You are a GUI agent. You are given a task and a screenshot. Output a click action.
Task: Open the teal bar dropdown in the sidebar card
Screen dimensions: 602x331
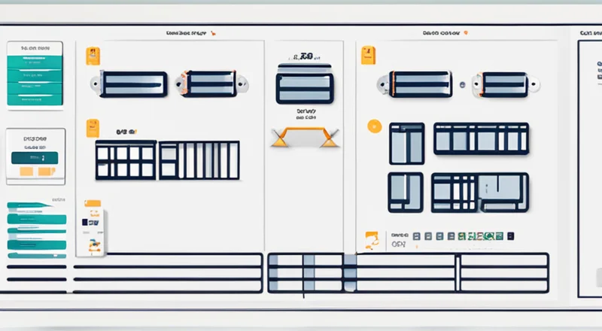click(x=34, y=158)
